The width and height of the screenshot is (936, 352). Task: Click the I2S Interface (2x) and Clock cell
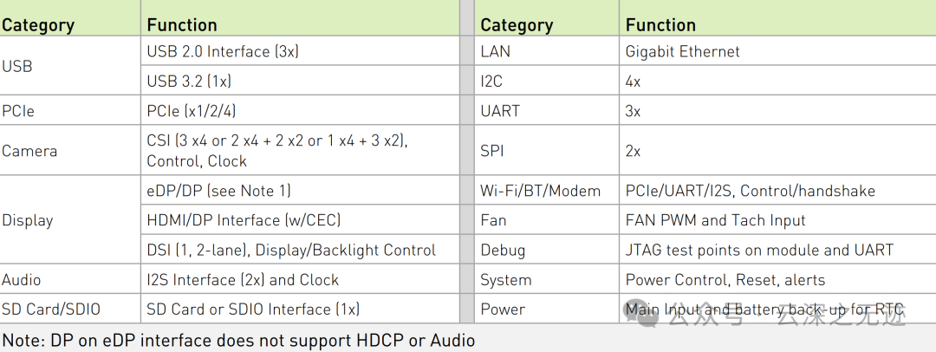coord(243,280)
